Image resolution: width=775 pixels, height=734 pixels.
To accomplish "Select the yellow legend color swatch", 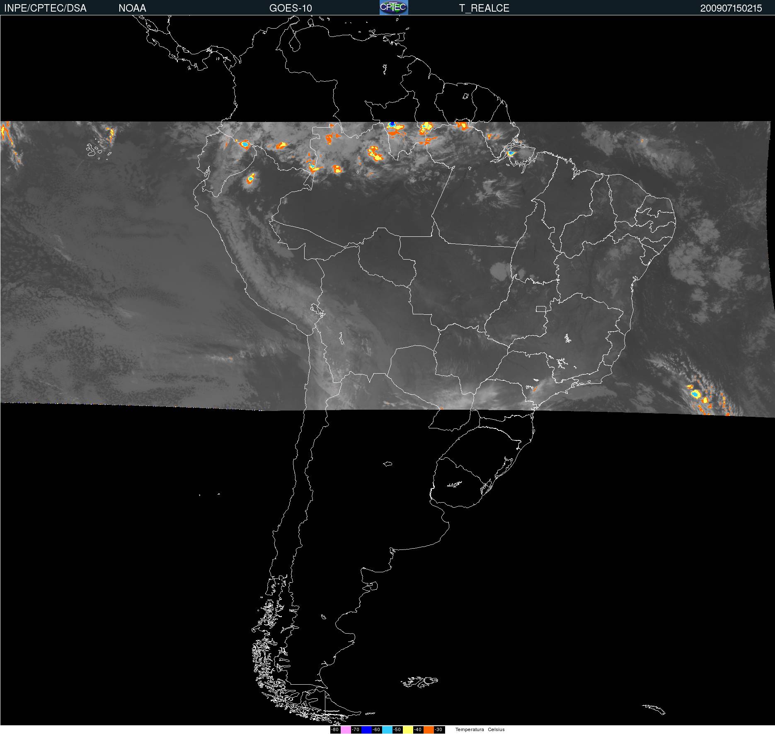I will (x=408, y=729).
